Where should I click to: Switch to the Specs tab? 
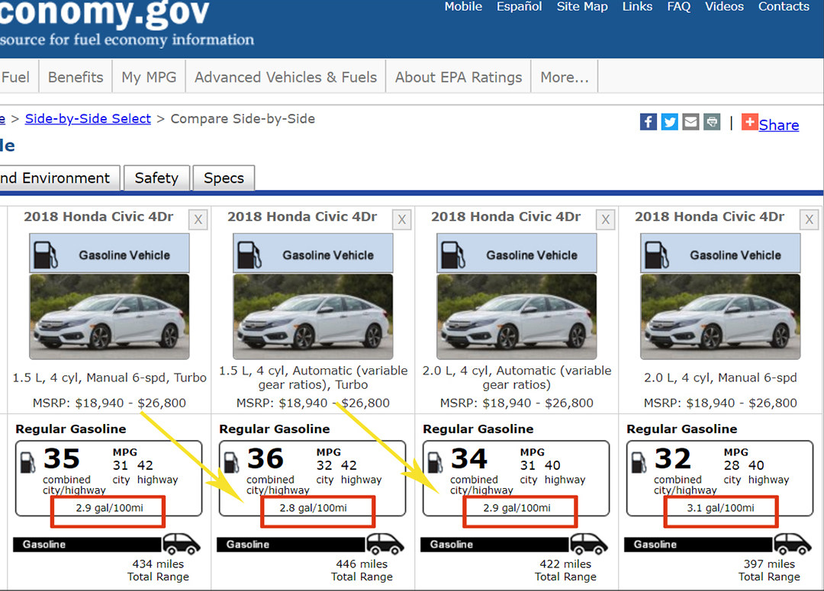pos(224,178)
